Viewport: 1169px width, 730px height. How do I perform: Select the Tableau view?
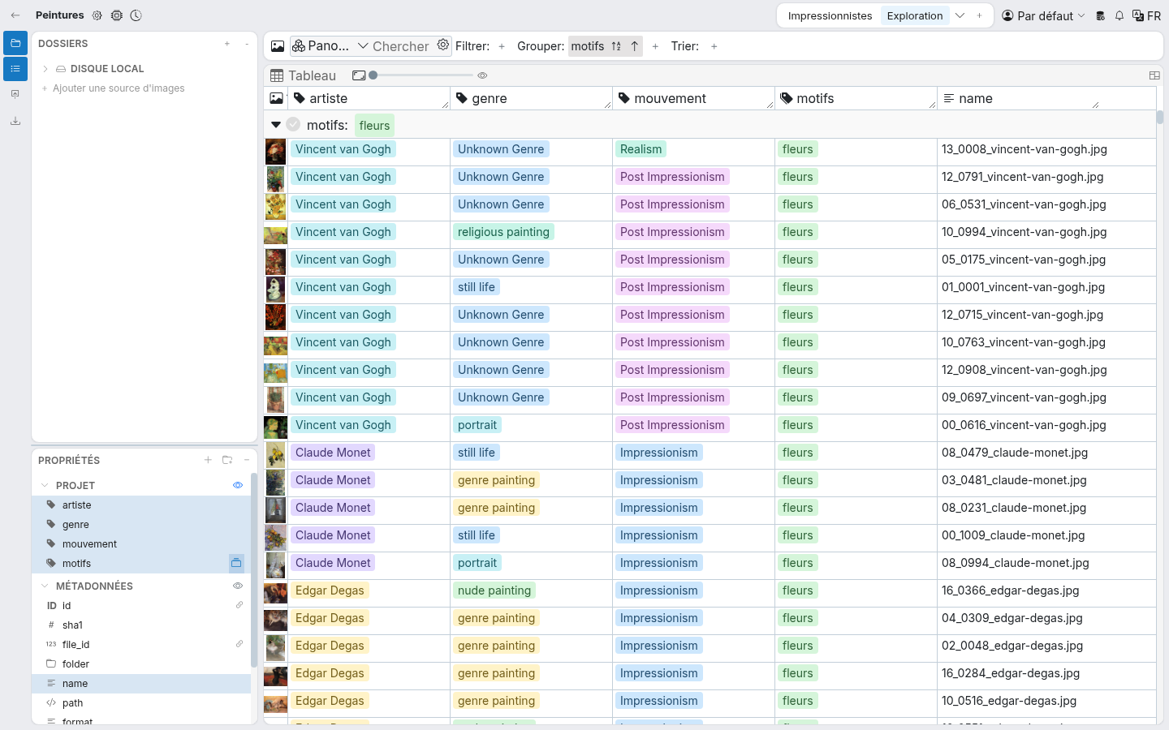tap(303, 75)
